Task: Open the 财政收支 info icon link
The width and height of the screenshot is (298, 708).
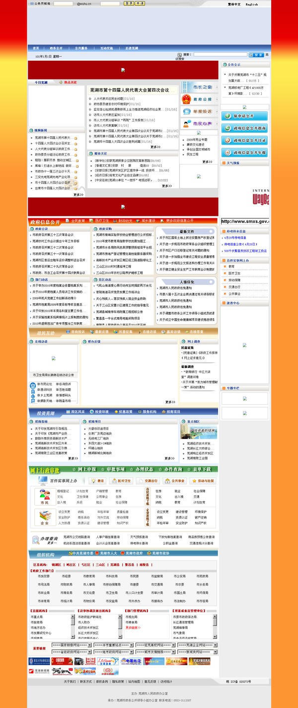Action: point(123,221)
